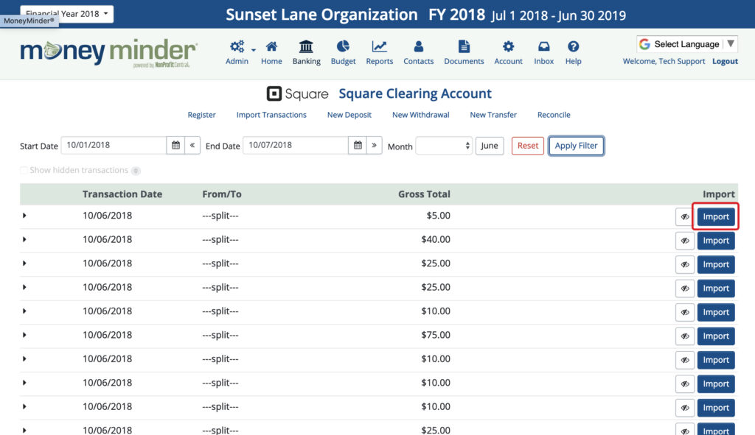The width and height of the screenshot is (755, 435).
Task: Click the Google G logo
Action: [x=644, y=44]
